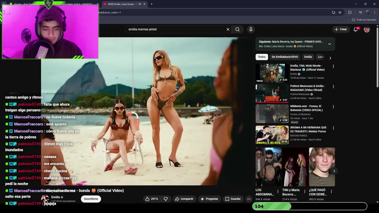Open the Chrome three-dot menu

click(x=375, y=12)
